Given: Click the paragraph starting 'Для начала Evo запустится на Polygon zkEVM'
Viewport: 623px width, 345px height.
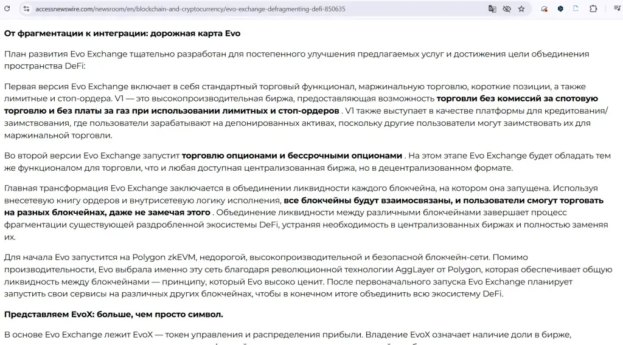Looking at the screenshot, I should (308, 276).
